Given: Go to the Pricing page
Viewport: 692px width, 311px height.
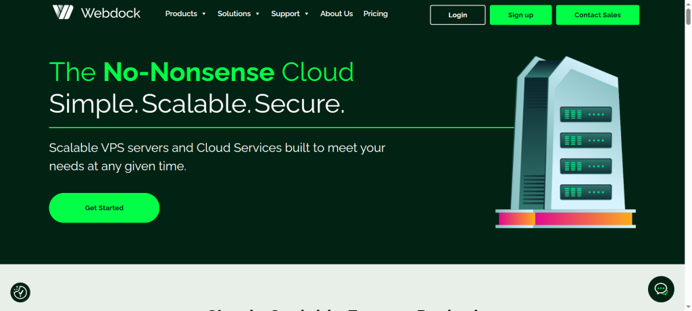Looking at the screenshot, I should (x=376, y=13).
